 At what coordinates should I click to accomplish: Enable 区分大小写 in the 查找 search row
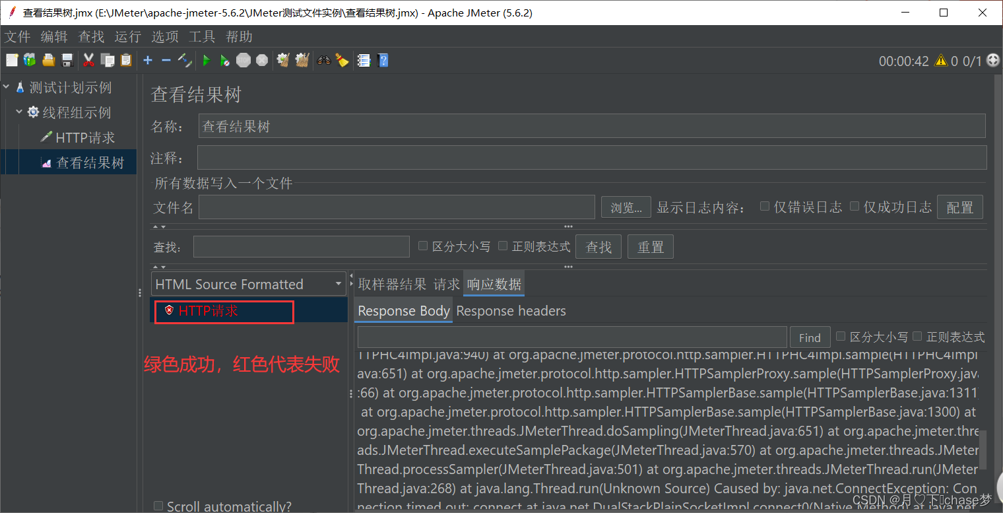pyautogui.click(x=424, y=246)
